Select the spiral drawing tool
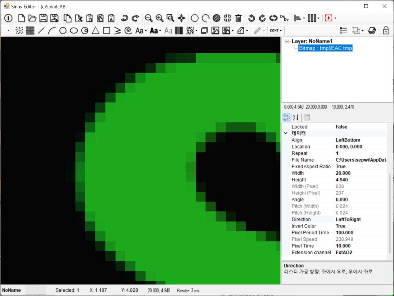 point(128,30)
